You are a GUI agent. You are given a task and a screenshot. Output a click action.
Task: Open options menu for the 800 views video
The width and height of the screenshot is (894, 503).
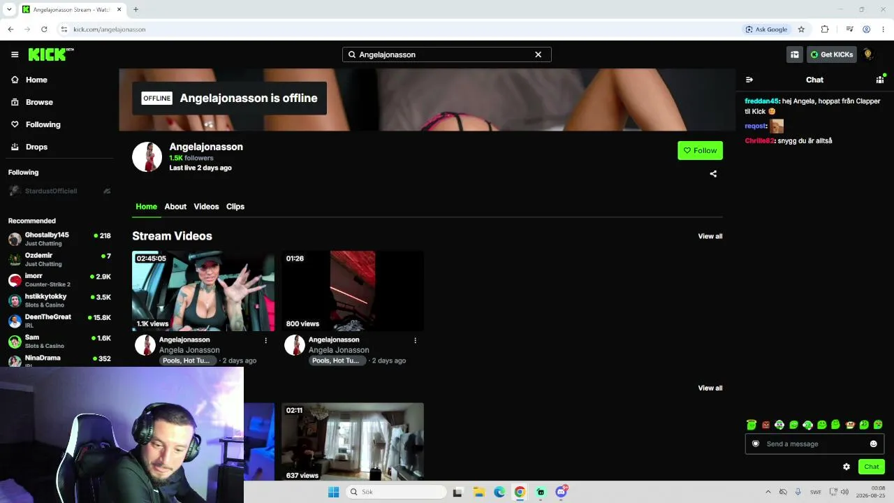pos(415,340)
